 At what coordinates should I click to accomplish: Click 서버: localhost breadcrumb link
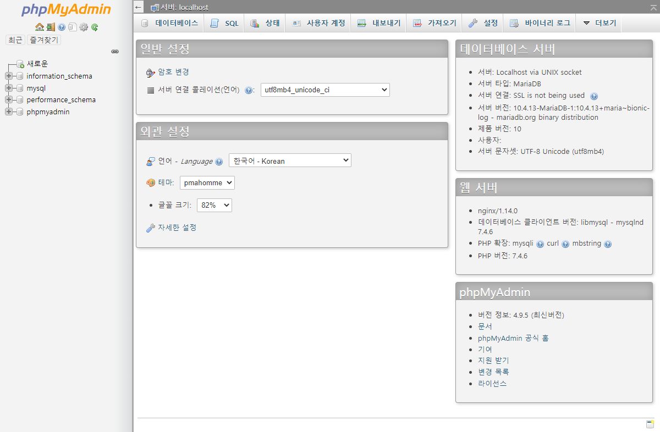(184, 8)
